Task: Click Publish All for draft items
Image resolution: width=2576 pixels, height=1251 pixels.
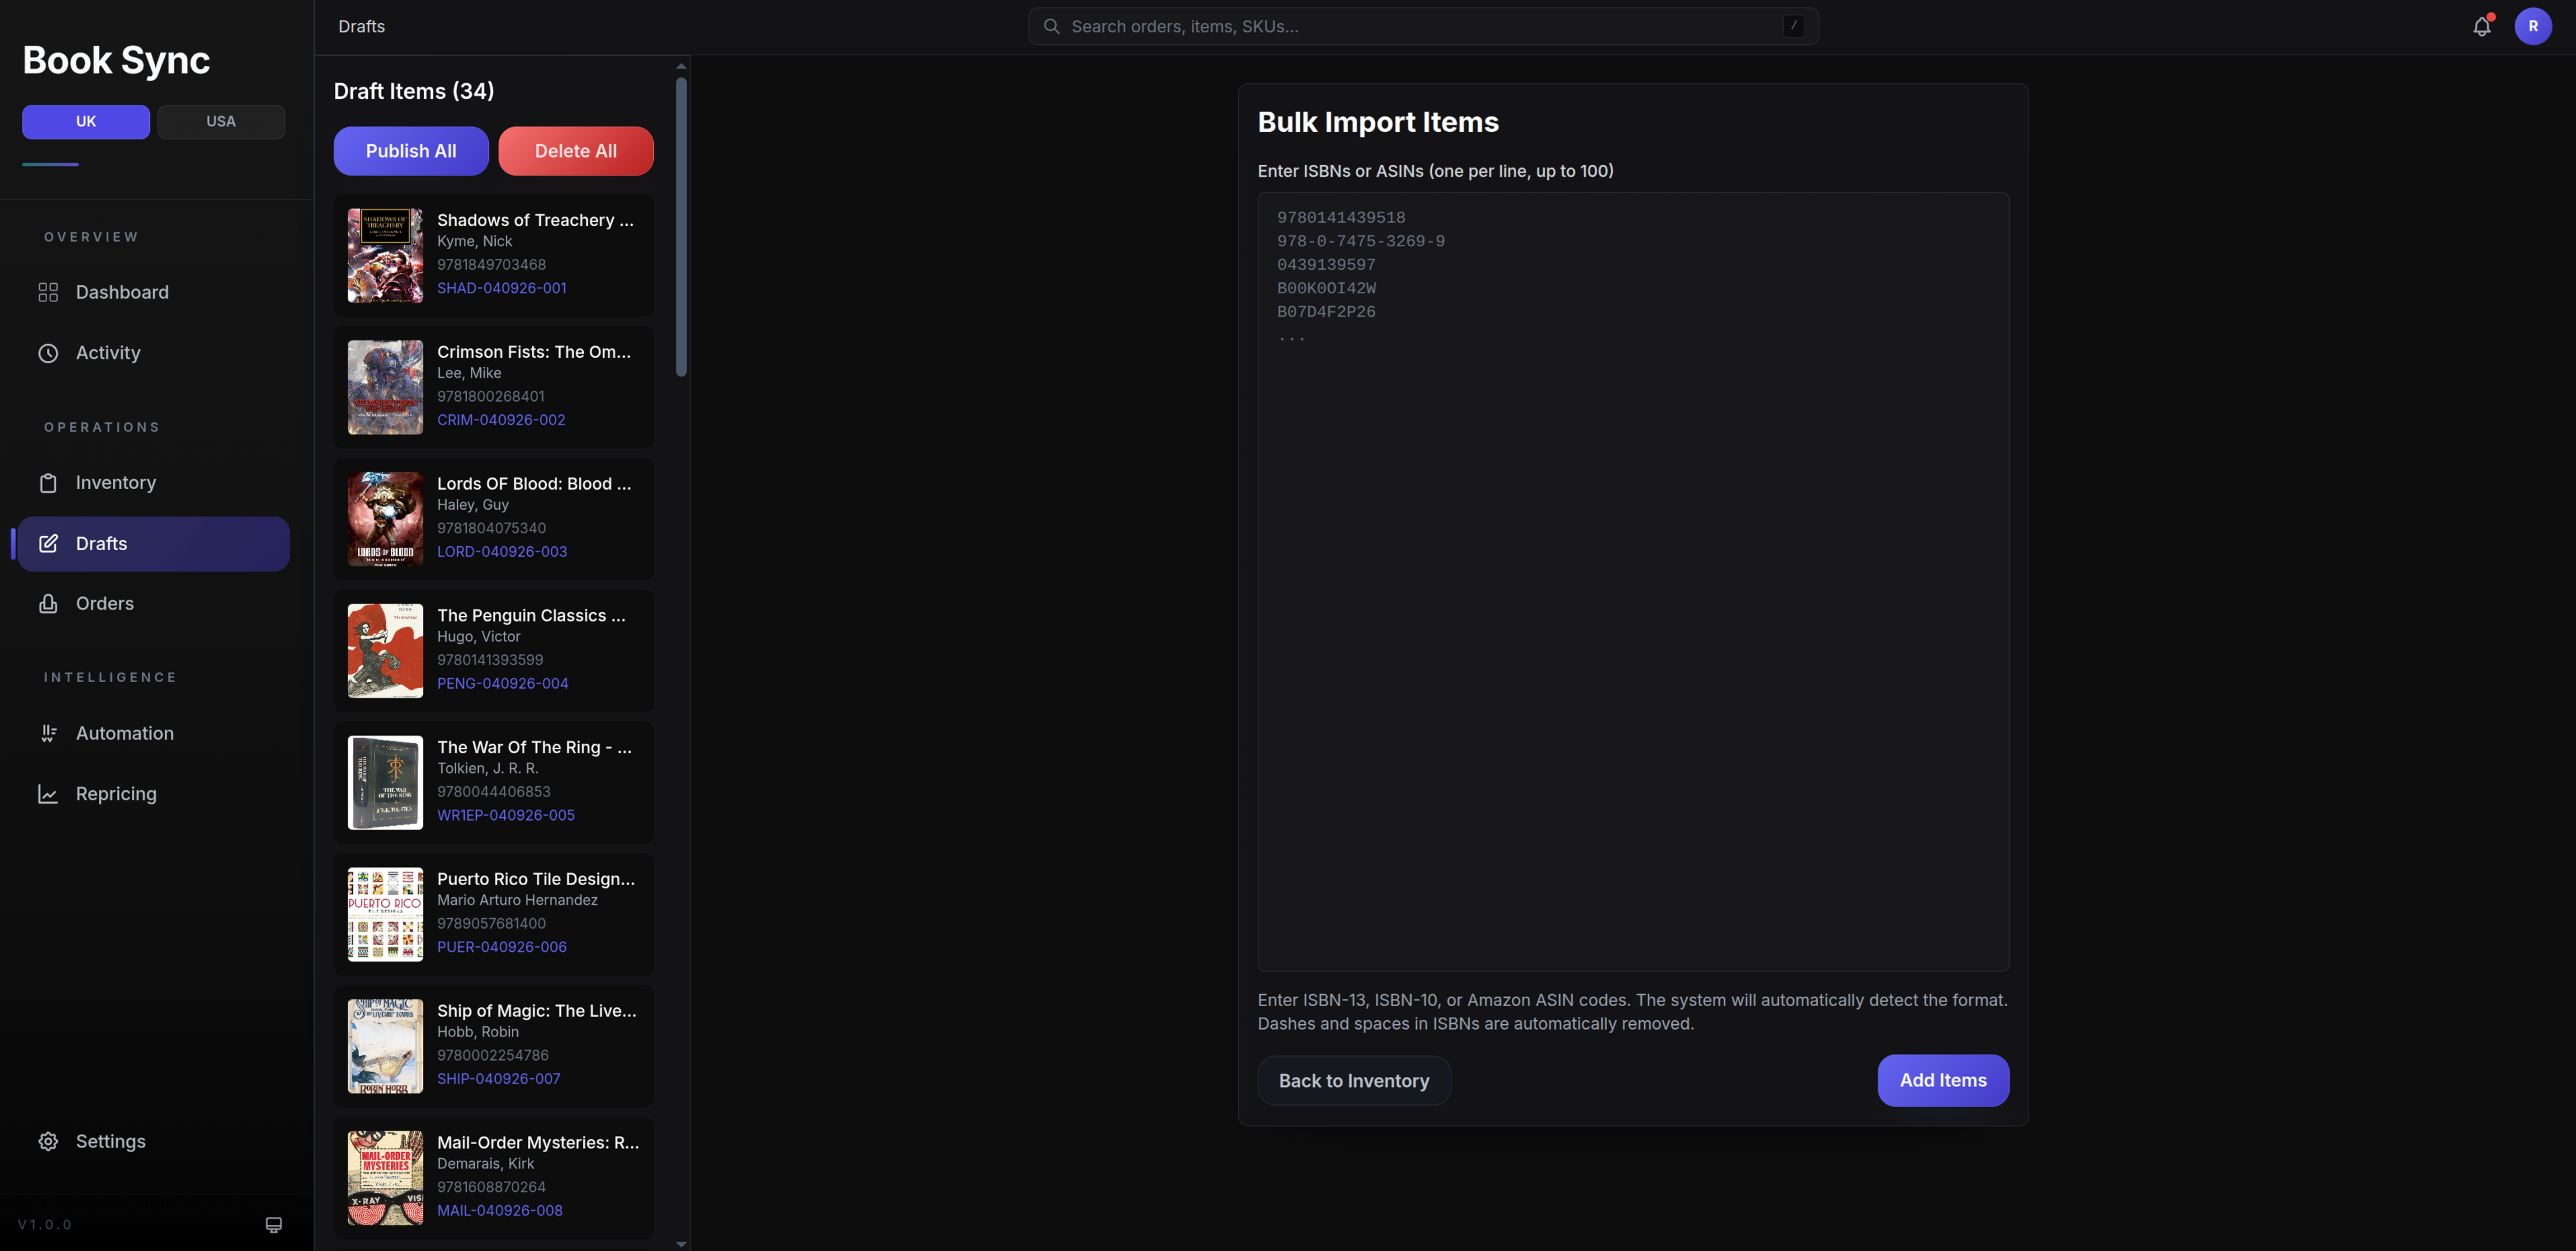Action: (x=410, y=151)
